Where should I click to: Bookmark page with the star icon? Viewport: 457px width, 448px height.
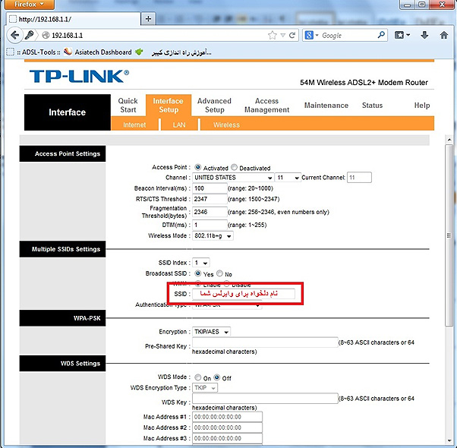tap(273, 35)
